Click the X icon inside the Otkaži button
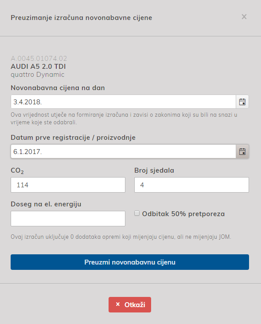 pos(118,304)
